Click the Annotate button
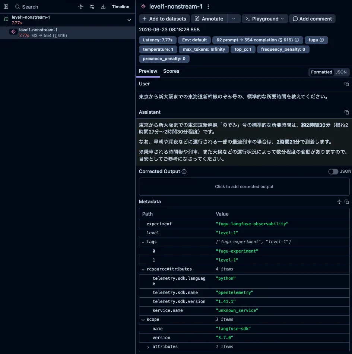The image size is (352, 354). [209, 19]
